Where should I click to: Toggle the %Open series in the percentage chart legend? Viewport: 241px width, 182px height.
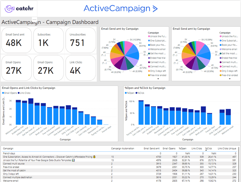point(130,93)
